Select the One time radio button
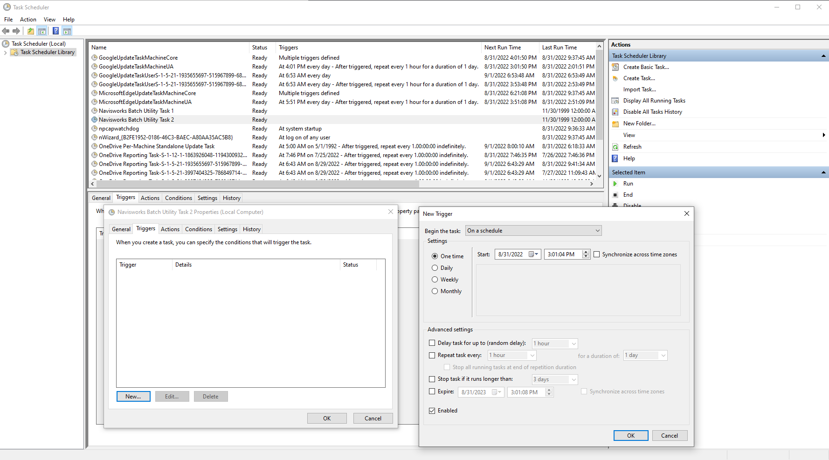829x460 pixels. tap(435, 256)
